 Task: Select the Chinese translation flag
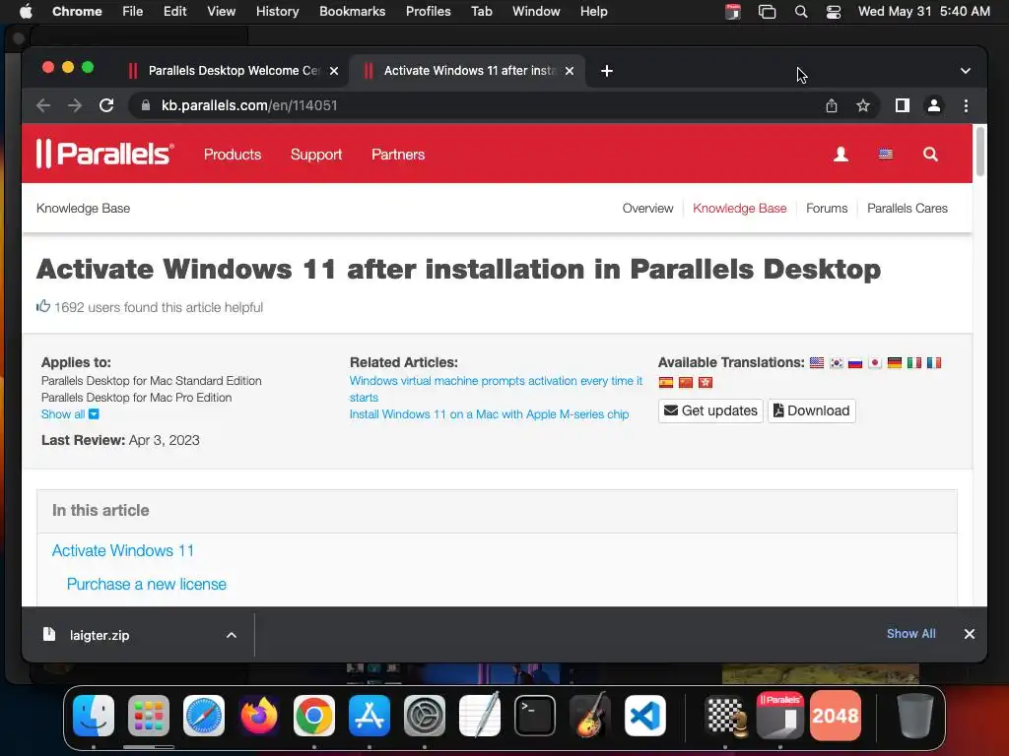tap(686, 383)
